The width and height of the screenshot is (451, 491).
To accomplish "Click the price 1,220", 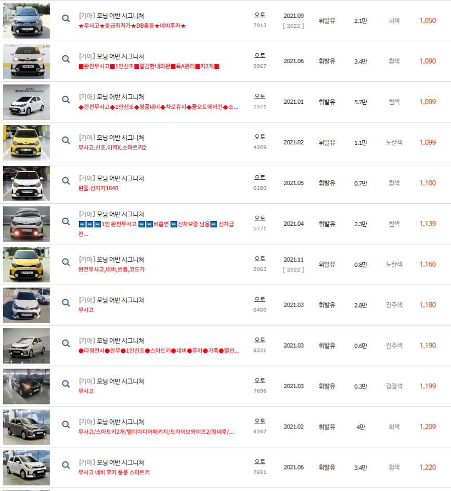I will click(x=428, y=468).
